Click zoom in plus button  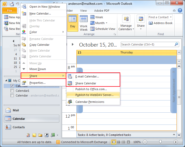175,142
